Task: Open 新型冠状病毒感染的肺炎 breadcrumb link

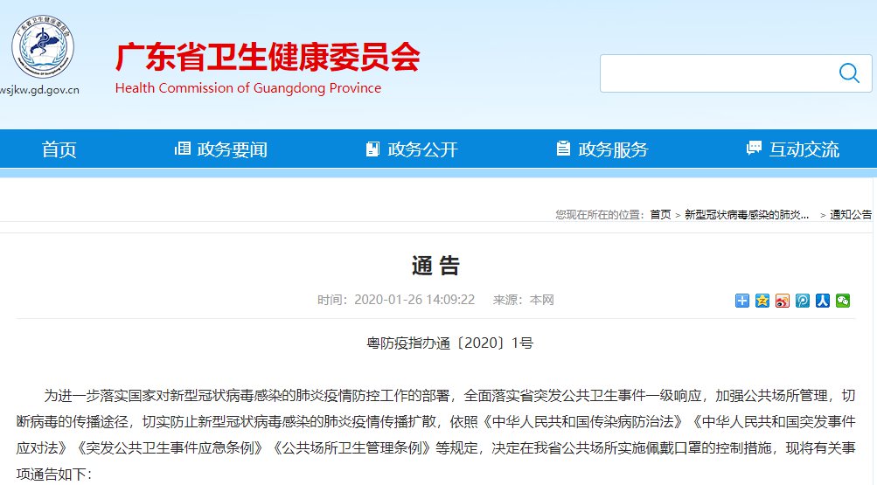Action: click(746, 214)
